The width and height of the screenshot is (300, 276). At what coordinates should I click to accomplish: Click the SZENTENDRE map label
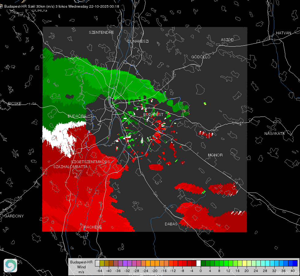[101, 33]
